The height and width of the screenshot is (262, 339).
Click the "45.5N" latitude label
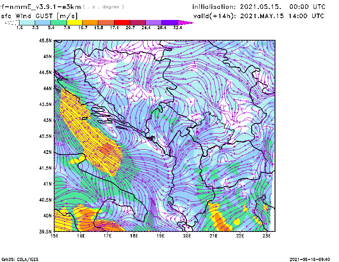point(45,40)
